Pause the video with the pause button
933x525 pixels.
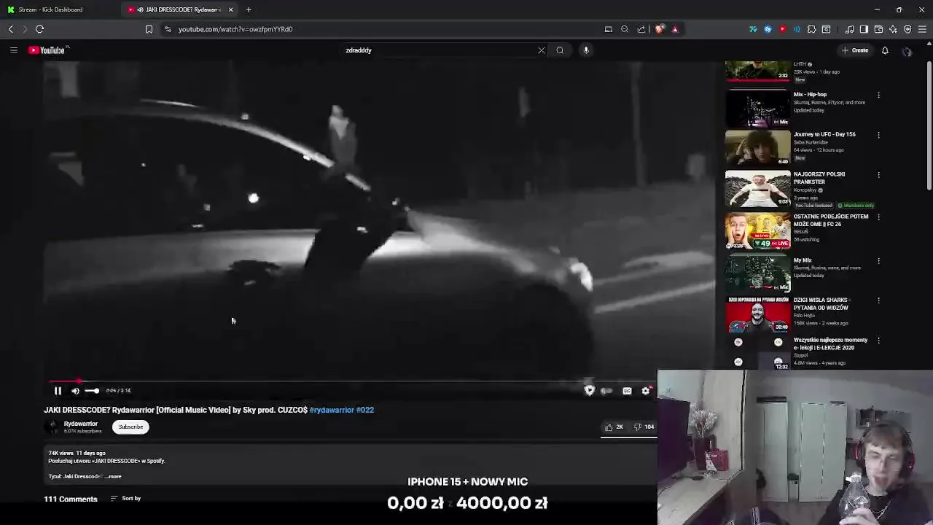(x=58, y=391)
